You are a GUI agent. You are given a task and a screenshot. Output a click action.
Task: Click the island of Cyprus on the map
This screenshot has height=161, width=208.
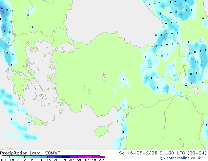tap(102, 130)
